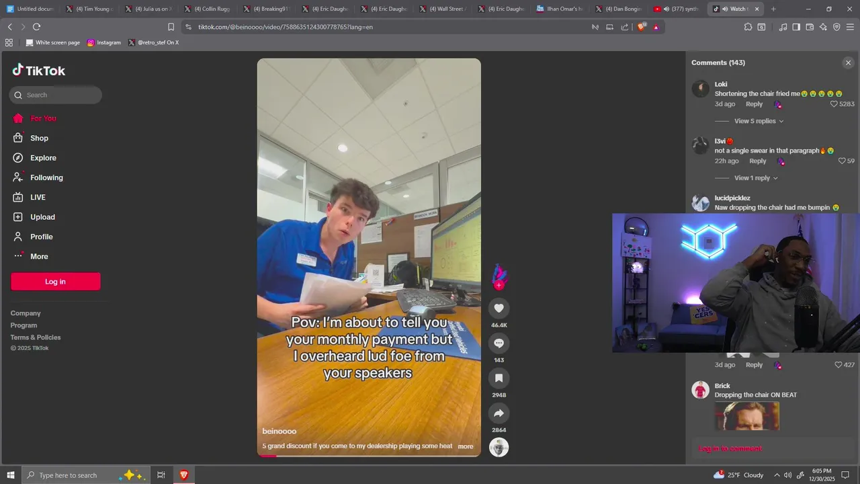Open Terms & Policies footer link

tap(36, 337)
